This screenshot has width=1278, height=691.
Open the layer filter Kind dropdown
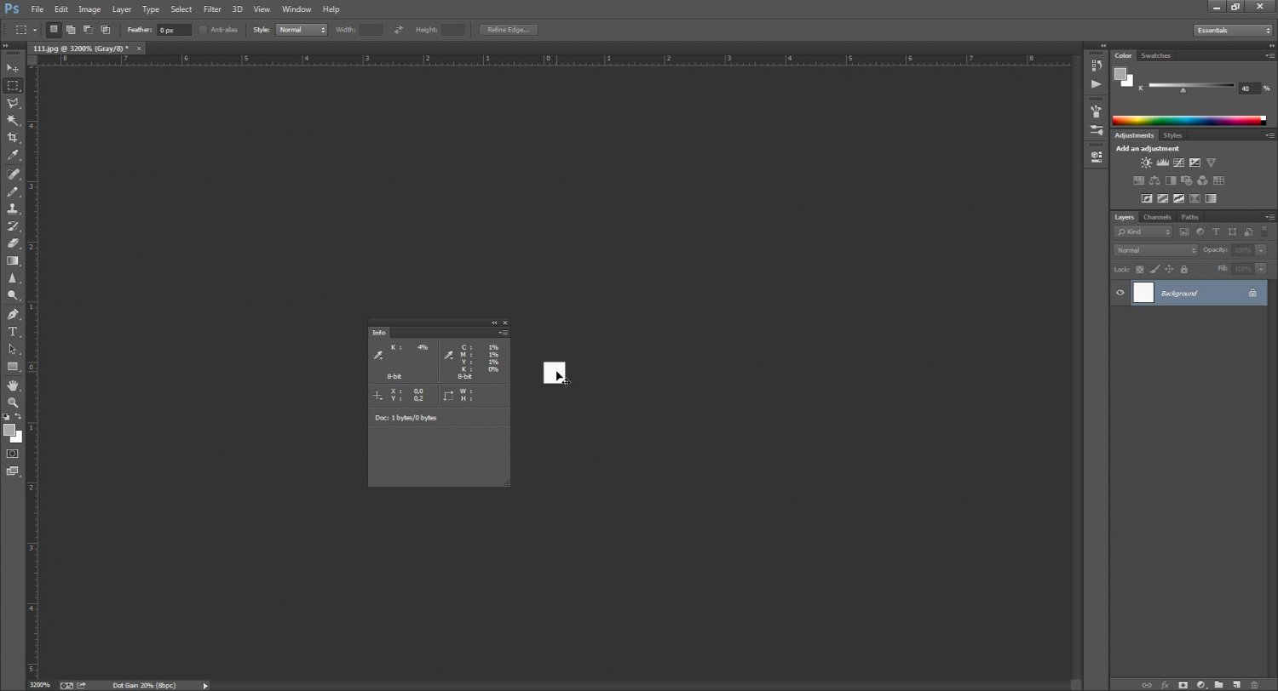(1143, 231)
